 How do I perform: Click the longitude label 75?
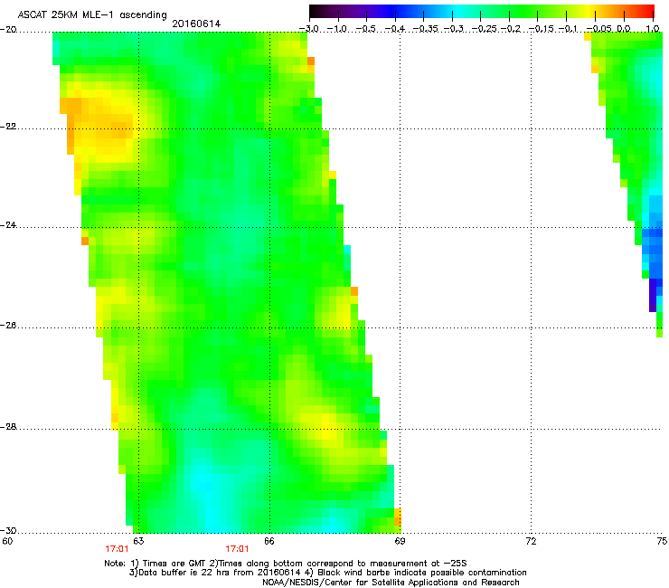[x=662, y=541]
